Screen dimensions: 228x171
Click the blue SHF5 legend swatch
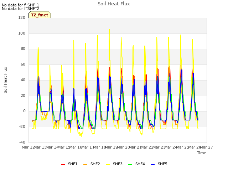coord(153,165)
